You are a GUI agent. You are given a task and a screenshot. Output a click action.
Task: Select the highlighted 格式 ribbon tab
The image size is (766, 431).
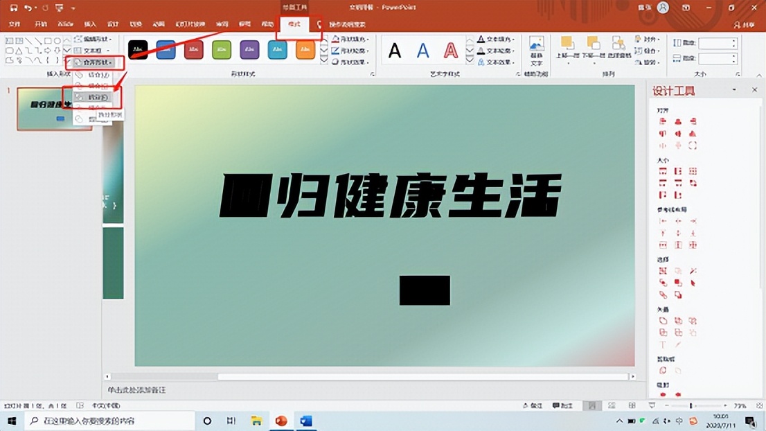[294, 24]
